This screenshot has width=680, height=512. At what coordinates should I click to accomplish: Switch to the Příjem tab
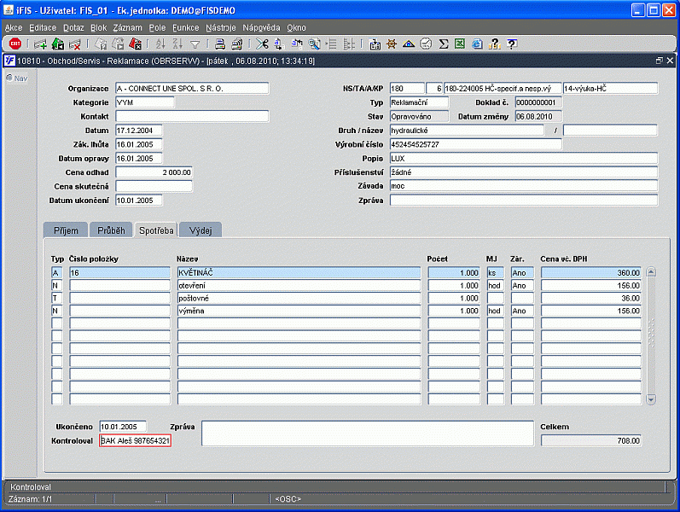(x=66, y=230)
